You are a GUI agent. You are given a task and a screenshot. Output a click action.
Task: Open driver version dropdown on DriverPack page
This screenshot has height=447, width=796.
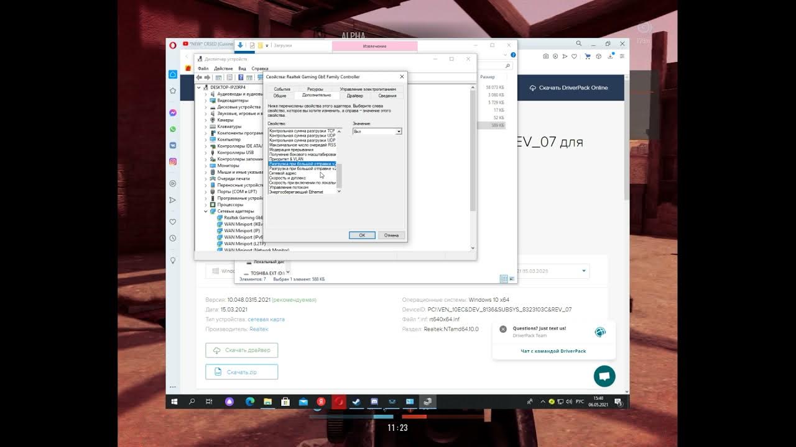tap(584, 271)
